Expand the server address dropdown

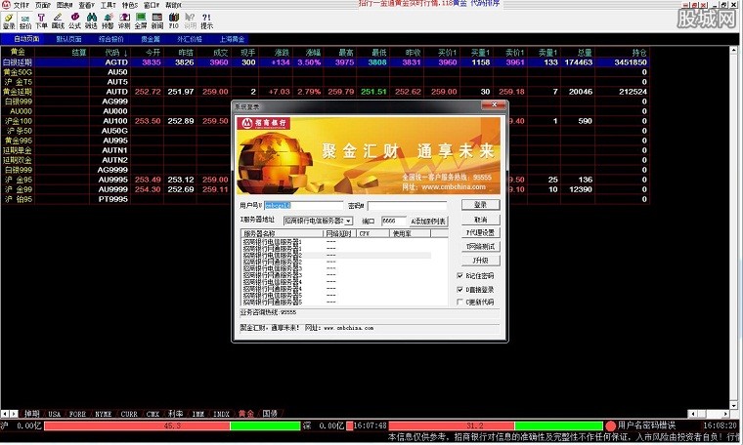pyautogui.click(x=348, y=221)
